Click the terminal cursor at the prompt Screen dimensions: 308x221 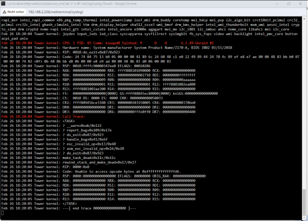click(x=3, y=213)
